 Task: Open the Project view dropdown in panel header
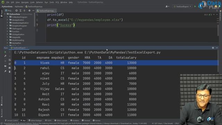click(8, 10)
